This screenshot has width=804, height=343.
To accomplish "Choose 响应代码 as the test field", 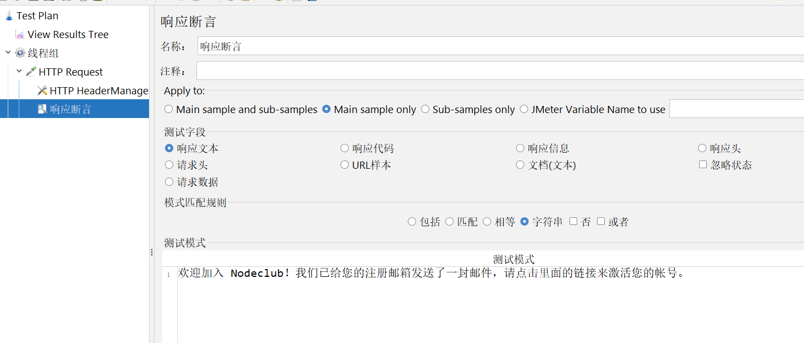I will tap(345, 148).
